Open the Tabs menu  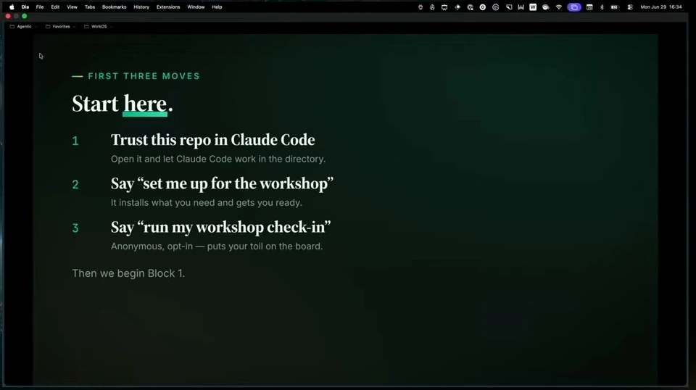[90, 7]
